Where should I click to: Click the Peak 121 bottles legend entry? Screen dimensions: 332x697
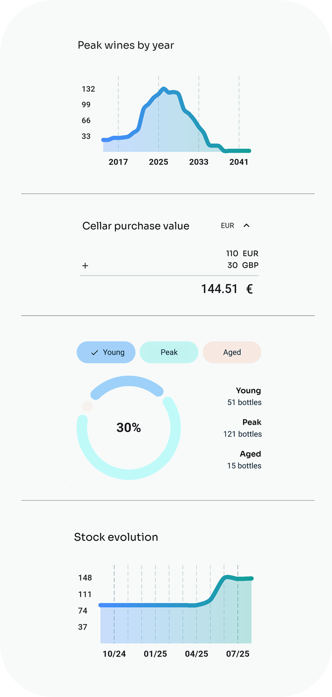[x=243, y=428]
